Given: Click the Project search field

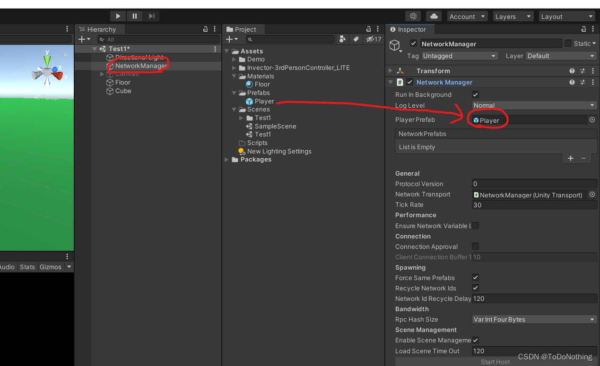Looking at the screenshot, I should point(290,39).
